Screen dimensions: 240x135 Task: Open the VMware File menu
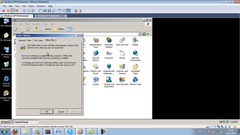(x=4, y=6)
